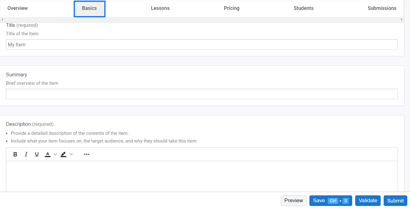View the Submissions tab
This screenshot has width=410, height=209.
click(382, 8)
